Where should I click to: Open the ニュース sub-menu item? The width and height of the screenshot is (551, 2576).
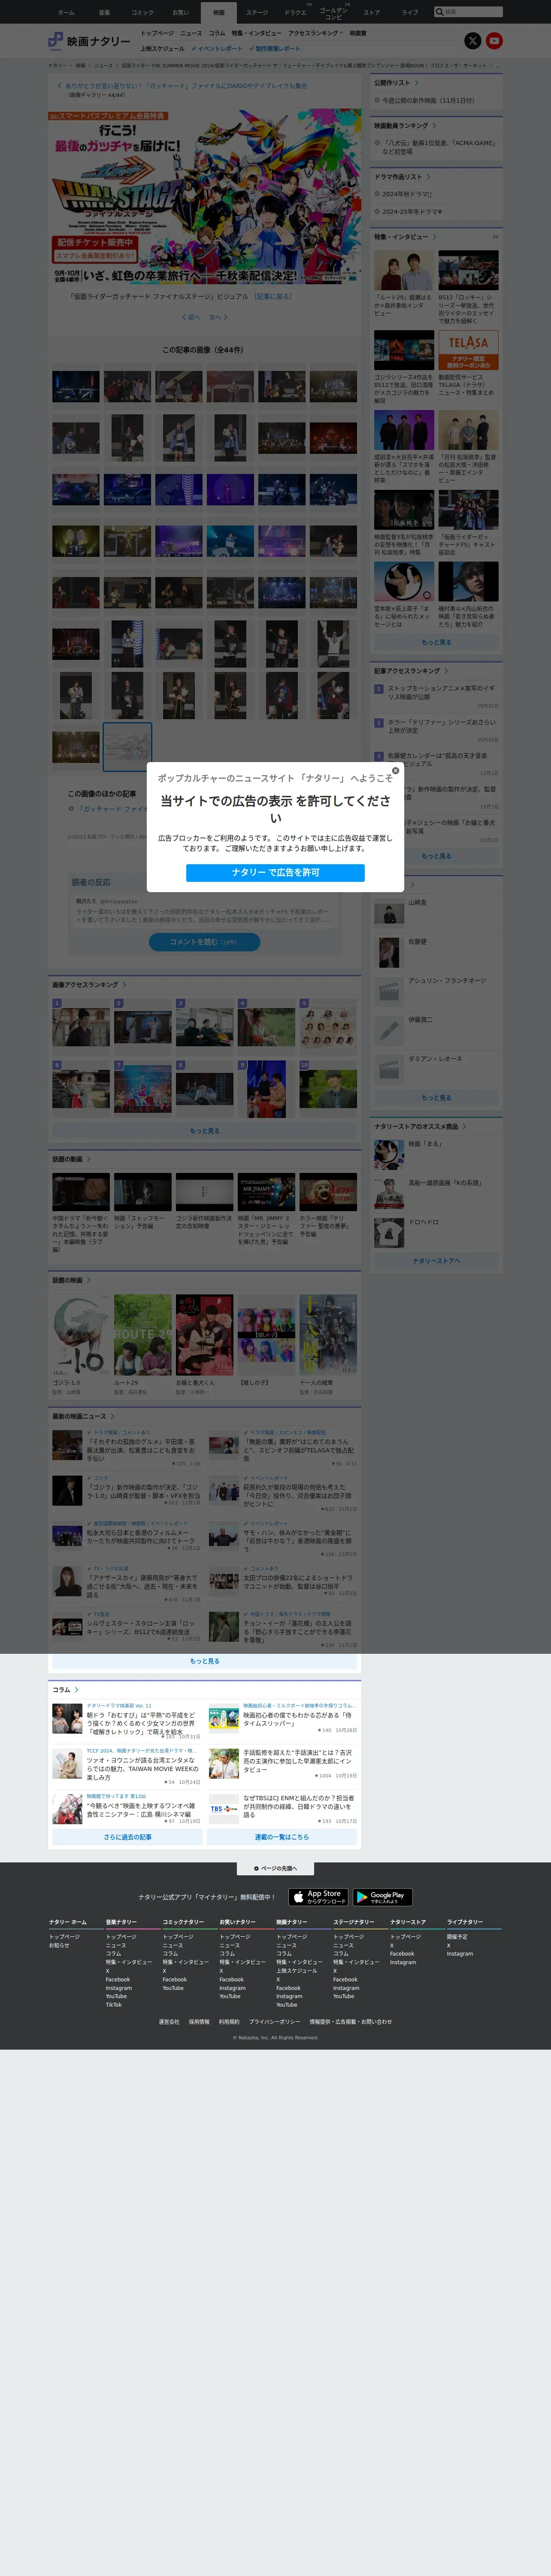191,33
